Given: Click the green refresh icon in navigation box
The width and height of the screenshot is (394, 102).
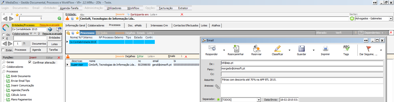Looking at the screenshot, I should [x=59, y=18].
